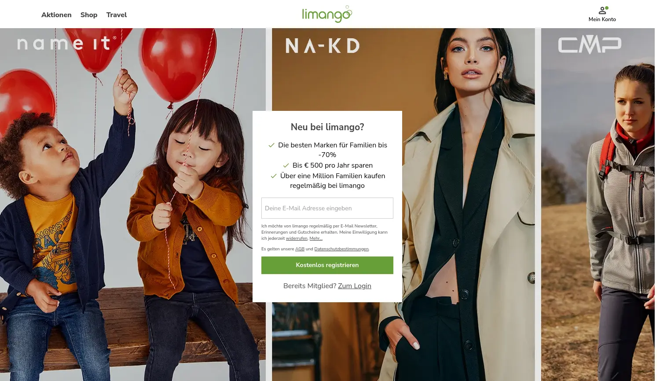Click the CMP brand logo
Image resolution: width=660 pixels, height=381 pixels.
point(590,45)
